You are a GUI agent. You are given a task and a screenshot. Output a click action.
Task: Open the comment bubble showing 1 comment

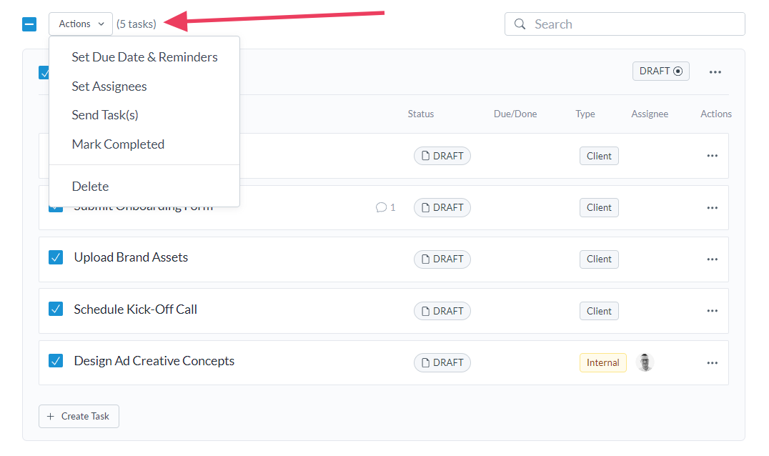(385, 207)
